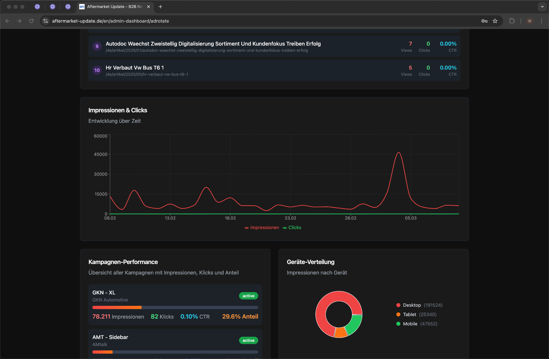The height and width of the screenshot is (359, 549).
Task: Click the Kampagnen-Performance heading
Action: (123, 262)
